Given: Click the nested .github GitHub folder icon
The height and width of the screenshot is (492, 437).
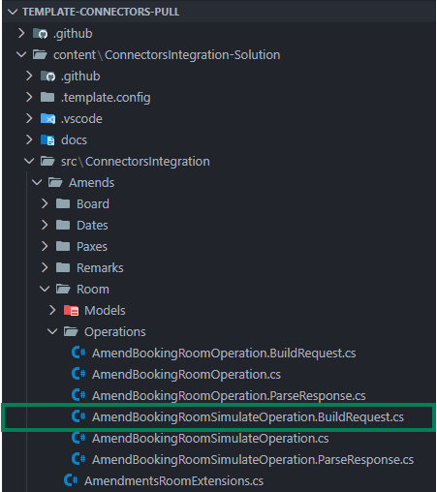Looking at the screenshot, I should pyautogui.click(x=47, y=76).
